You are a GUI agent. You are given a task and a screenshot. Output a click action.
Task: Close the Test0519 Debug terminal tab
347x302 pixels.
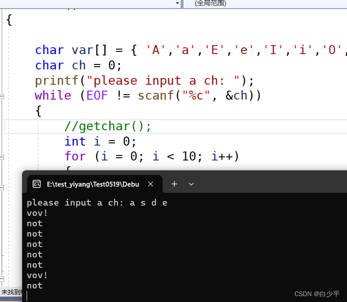150,184
